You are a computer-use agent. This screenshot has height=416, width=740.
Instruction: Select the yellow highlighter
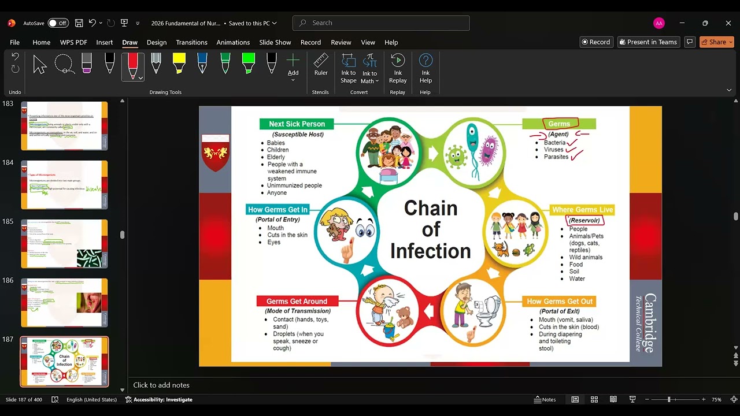(179, 64)
